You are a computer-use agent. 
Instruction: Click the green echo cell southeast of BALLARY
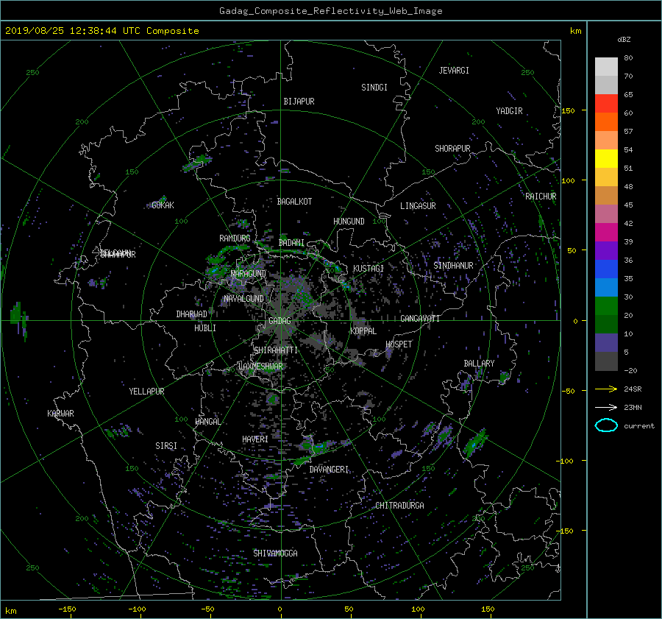(475, 444)
